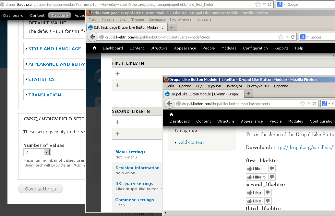
Task: Click site identity globe in front window's address bar
Action: point(178,104)
